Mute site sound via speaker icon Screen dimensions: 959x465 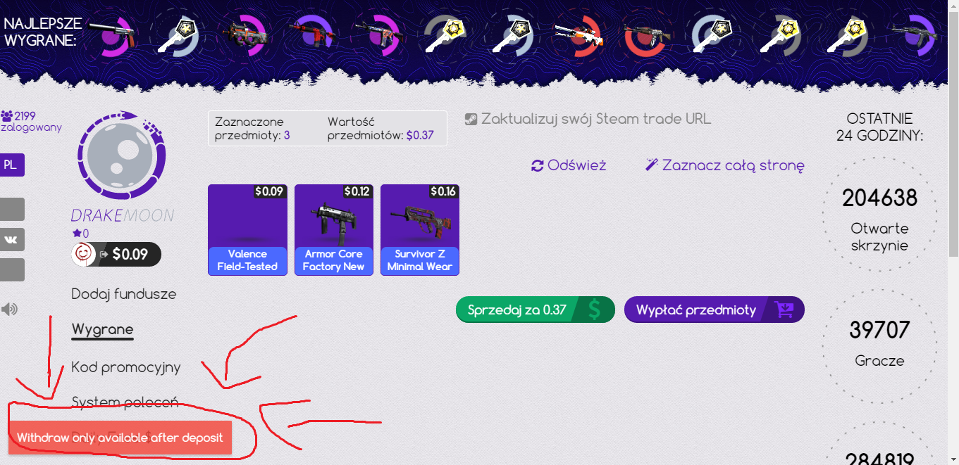tap(9, 309)
